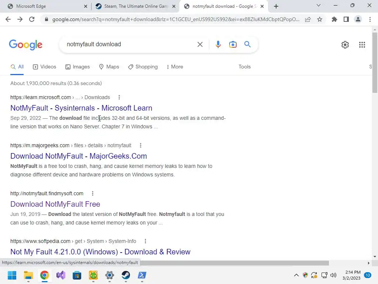Click the horizontal scrollbar right arrow
Viewport: 378px width, 284px height.
(368, 263)
